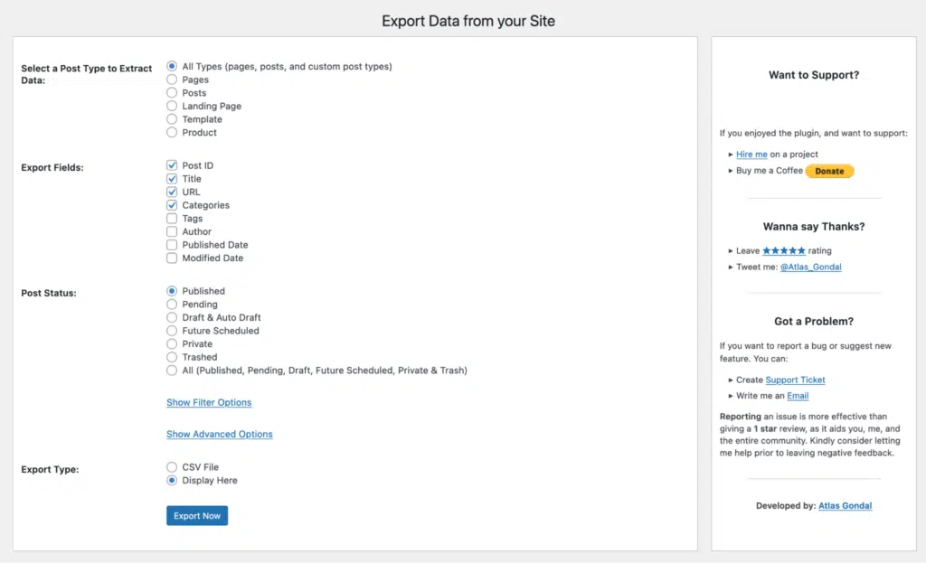Select CSV File export type

(x=172, y=467)
